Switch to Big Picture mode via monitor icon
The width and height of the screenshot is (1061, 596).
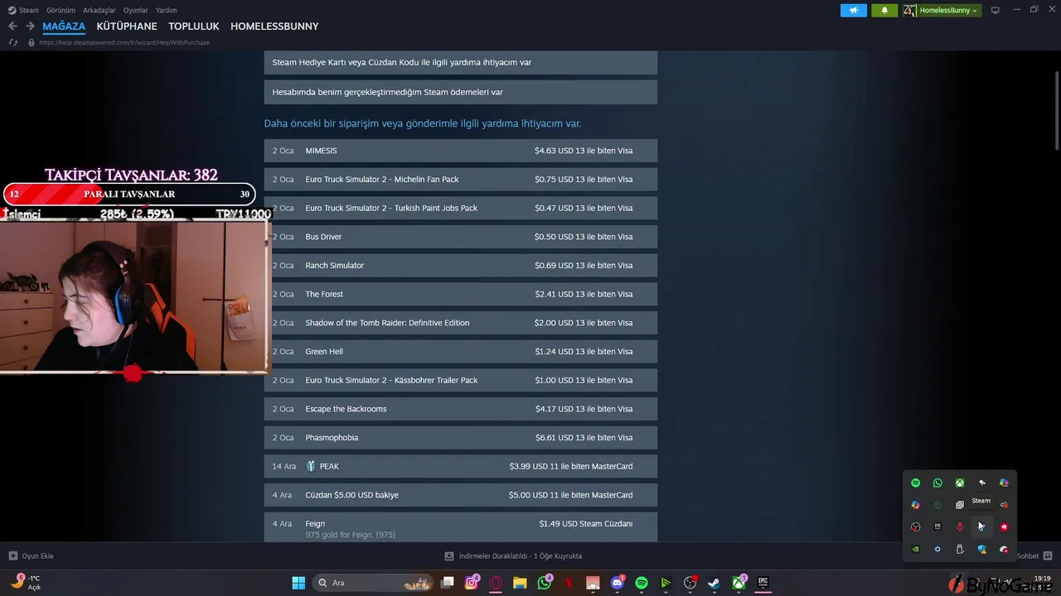[x=996, y=10]
